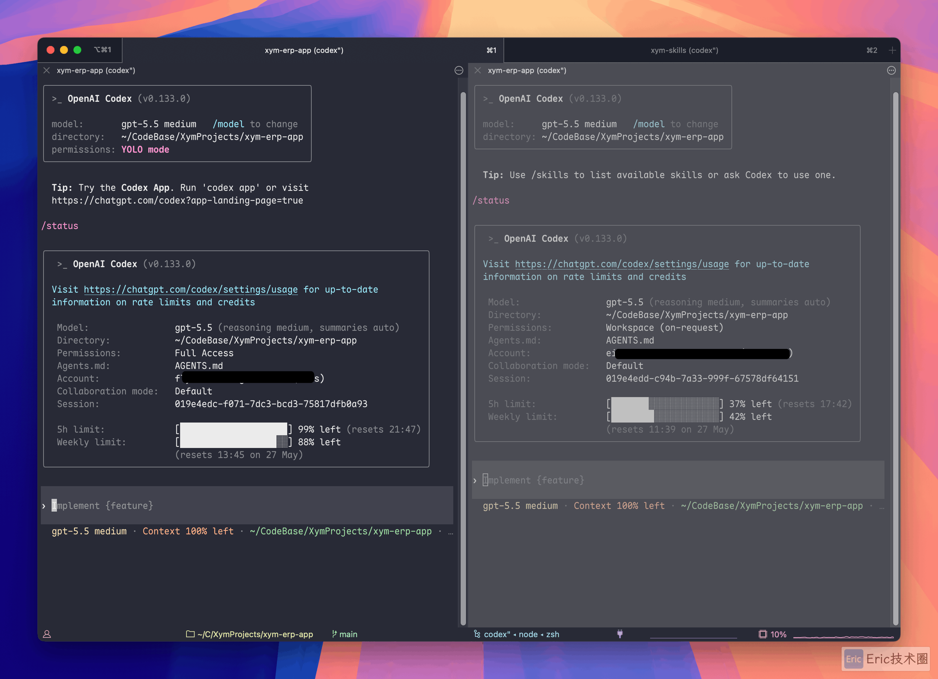This screenshot has height=679, width=938.
Task: Click AGENTS.md value in right pane
Action: pyautogui.click(x=630, y=340)
